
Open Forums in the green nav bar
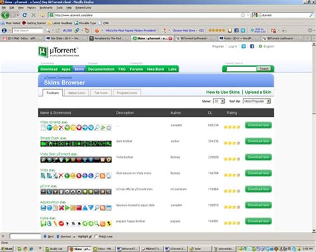pos(136,69)
